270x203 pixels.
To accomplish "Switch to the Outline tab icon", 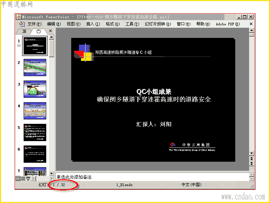I will (24, 31).
